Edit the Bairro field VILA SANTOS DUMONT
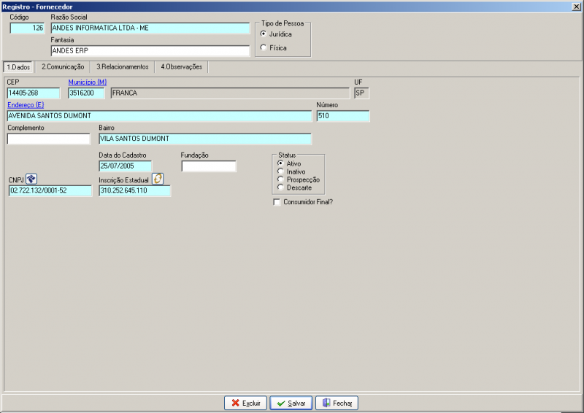This screenshot has width=584, height=413. (x=205, y=139)
